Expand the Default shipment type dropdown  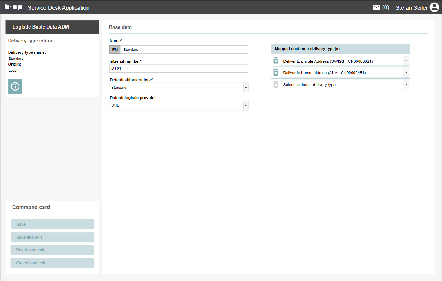click(245, 88)
